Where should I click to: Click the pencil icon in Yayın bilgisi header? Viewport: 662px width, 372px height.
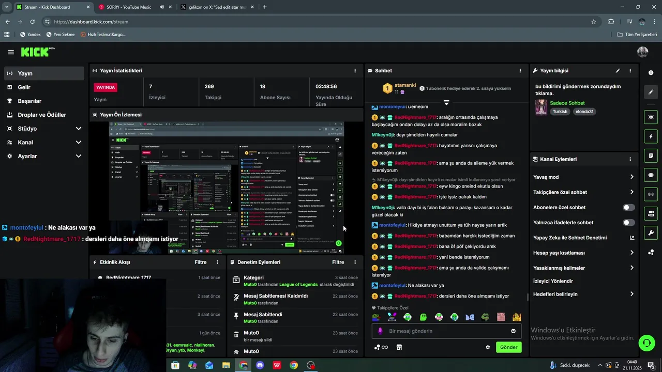pos(618,71)
